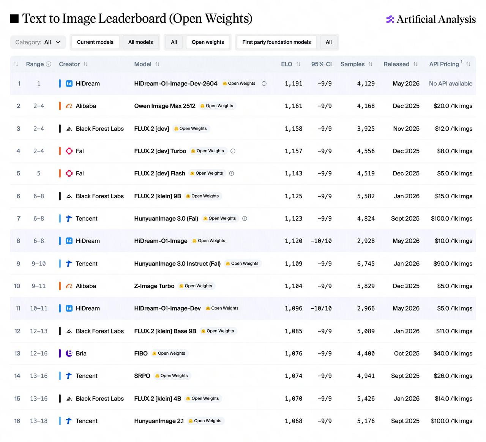Click the HiDream-O1-Image-Dev model name

[167, 308]
